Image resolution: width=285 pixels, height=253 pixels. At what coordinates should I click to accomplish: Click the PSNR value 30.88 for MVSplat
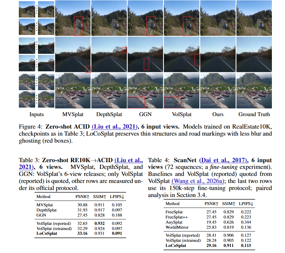82,205
